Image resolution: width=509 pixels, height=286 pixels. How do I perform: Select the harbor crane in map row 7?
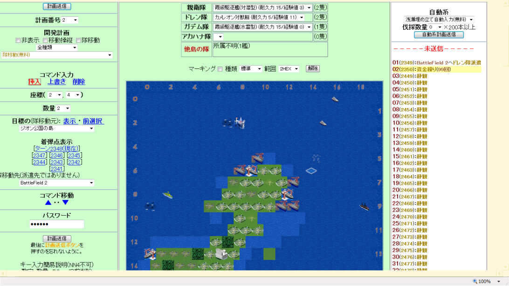tap(293, 182)
